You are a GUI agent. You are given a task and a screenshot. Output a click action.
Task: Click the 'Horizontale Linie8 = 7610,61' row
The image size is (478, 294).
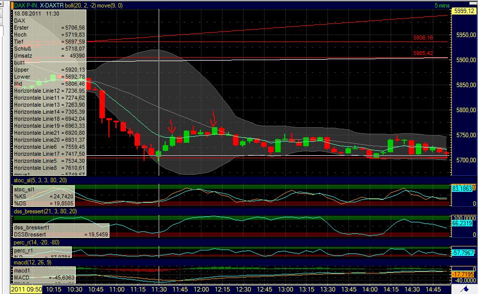(49, 168)
